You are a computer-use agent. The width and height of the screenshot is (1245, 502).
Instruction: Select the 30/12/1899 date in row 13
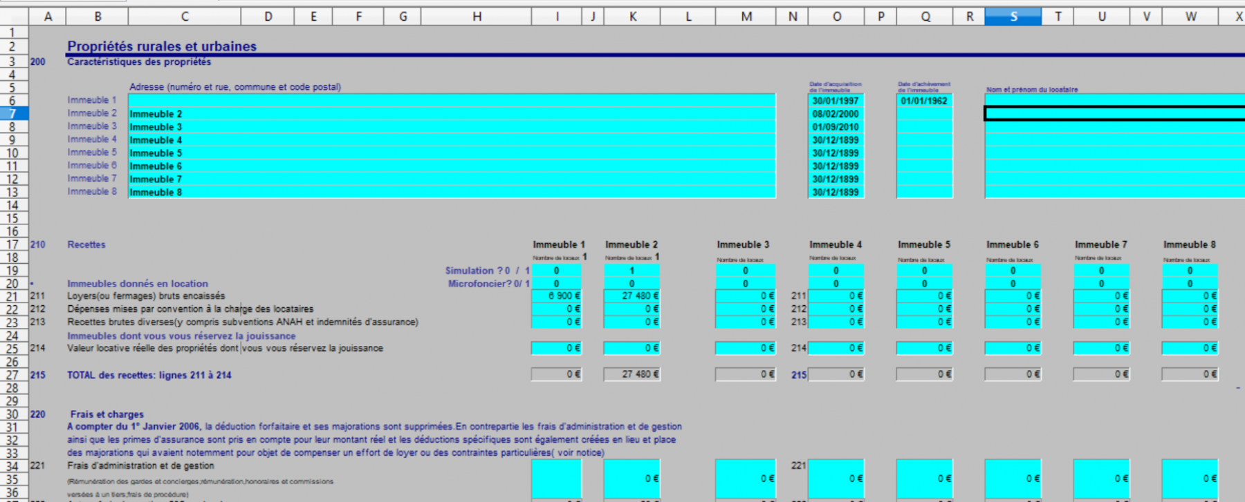[836, 193]
